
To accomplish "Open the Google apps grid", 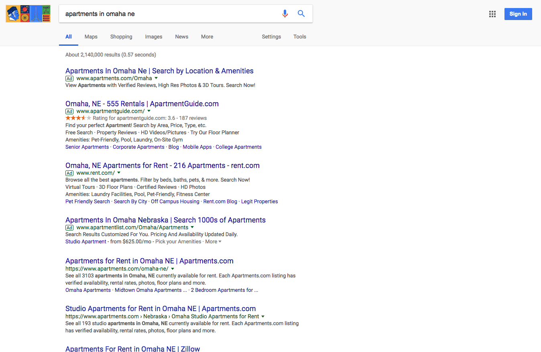I will 492,14.
